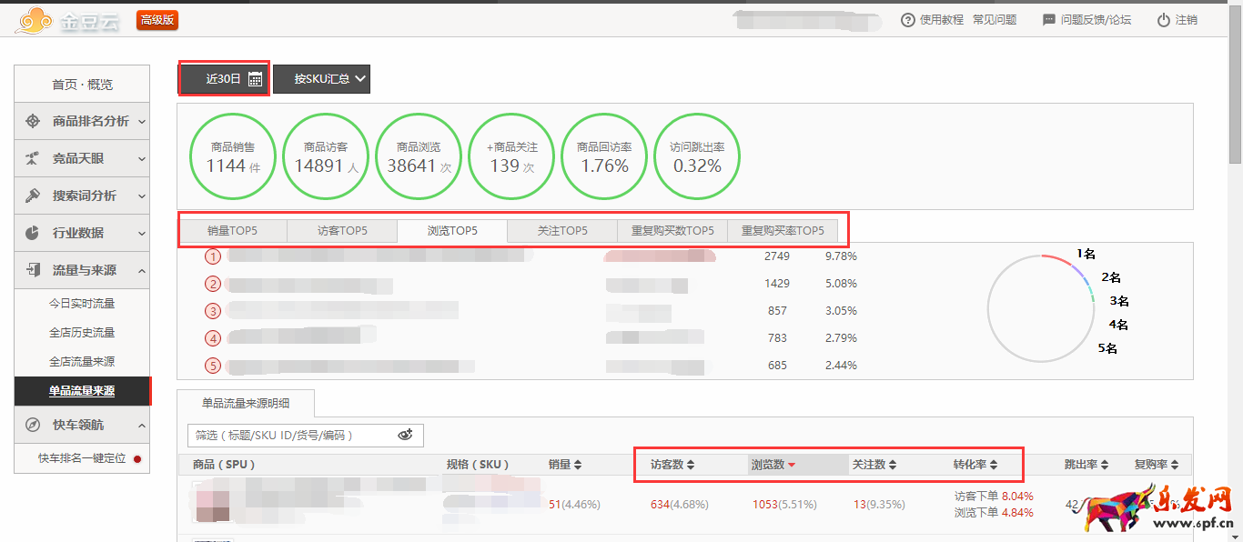
Task: Click the telescope icon for 竞品天眼
Action: coord(33,158)
